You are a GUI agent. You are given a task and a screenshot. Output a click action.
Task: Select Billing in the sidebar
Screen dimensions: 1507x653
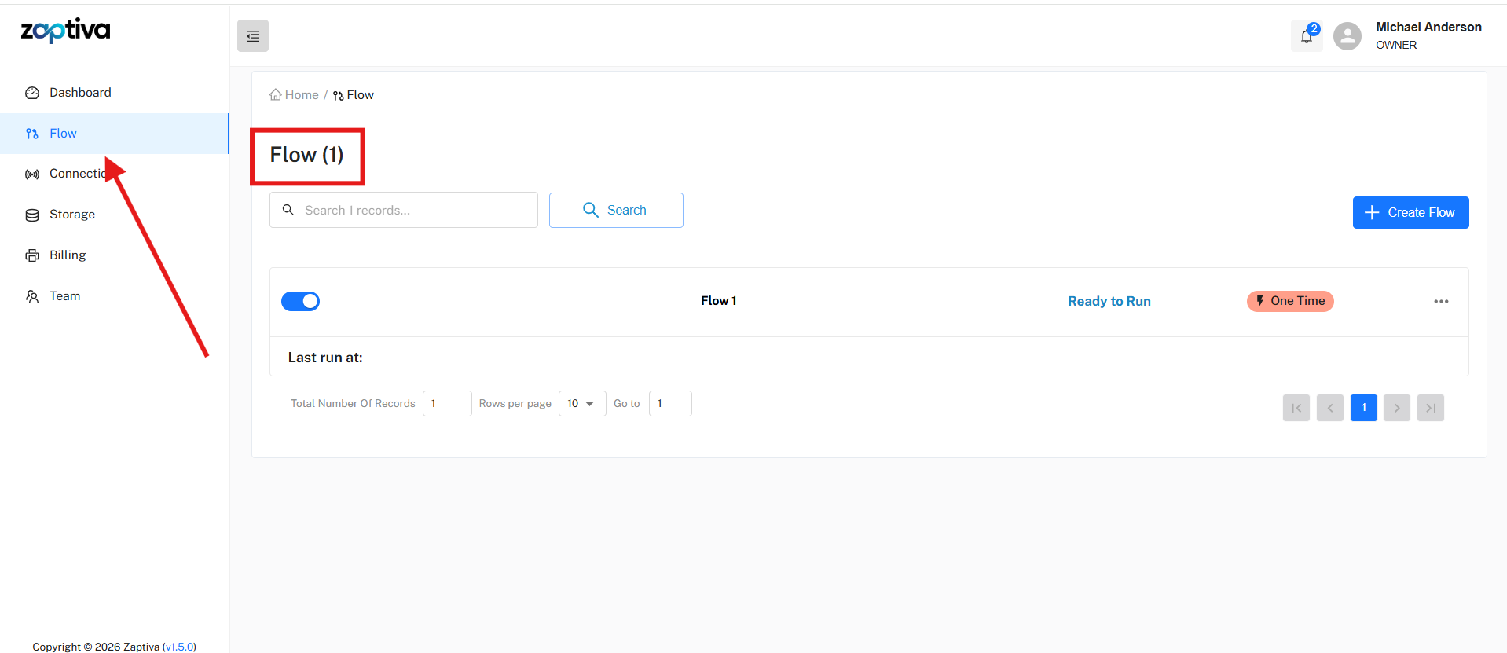point(68,255)
